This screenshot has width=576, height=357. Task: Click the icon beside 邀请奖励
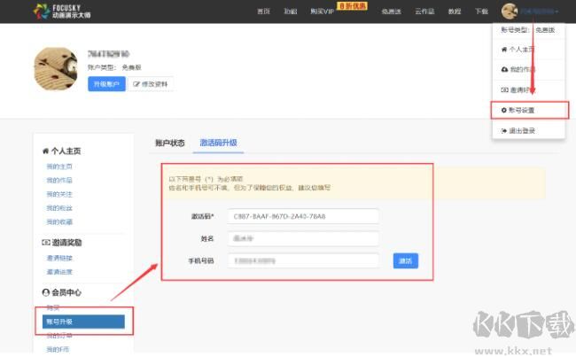click(x=46, y=243)
